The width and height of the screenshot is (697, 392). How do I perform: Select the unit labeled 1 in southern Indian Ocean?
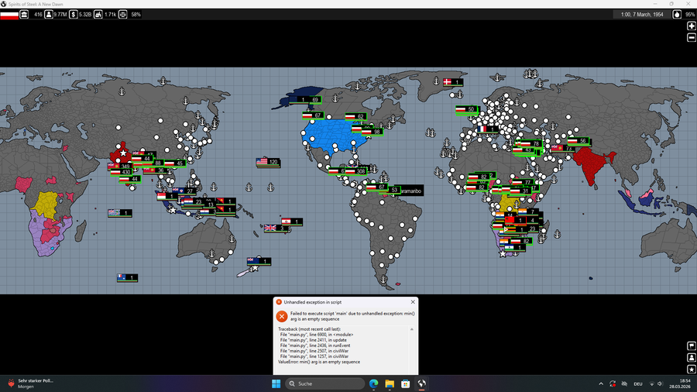(x=127, y=278)
